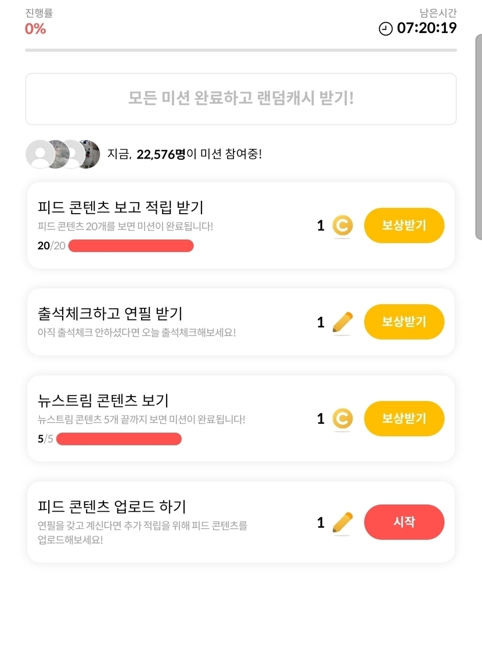Click the clock icon beside remaining time
Viewport: 482px width, 666px height.
[x=386, y=28]
